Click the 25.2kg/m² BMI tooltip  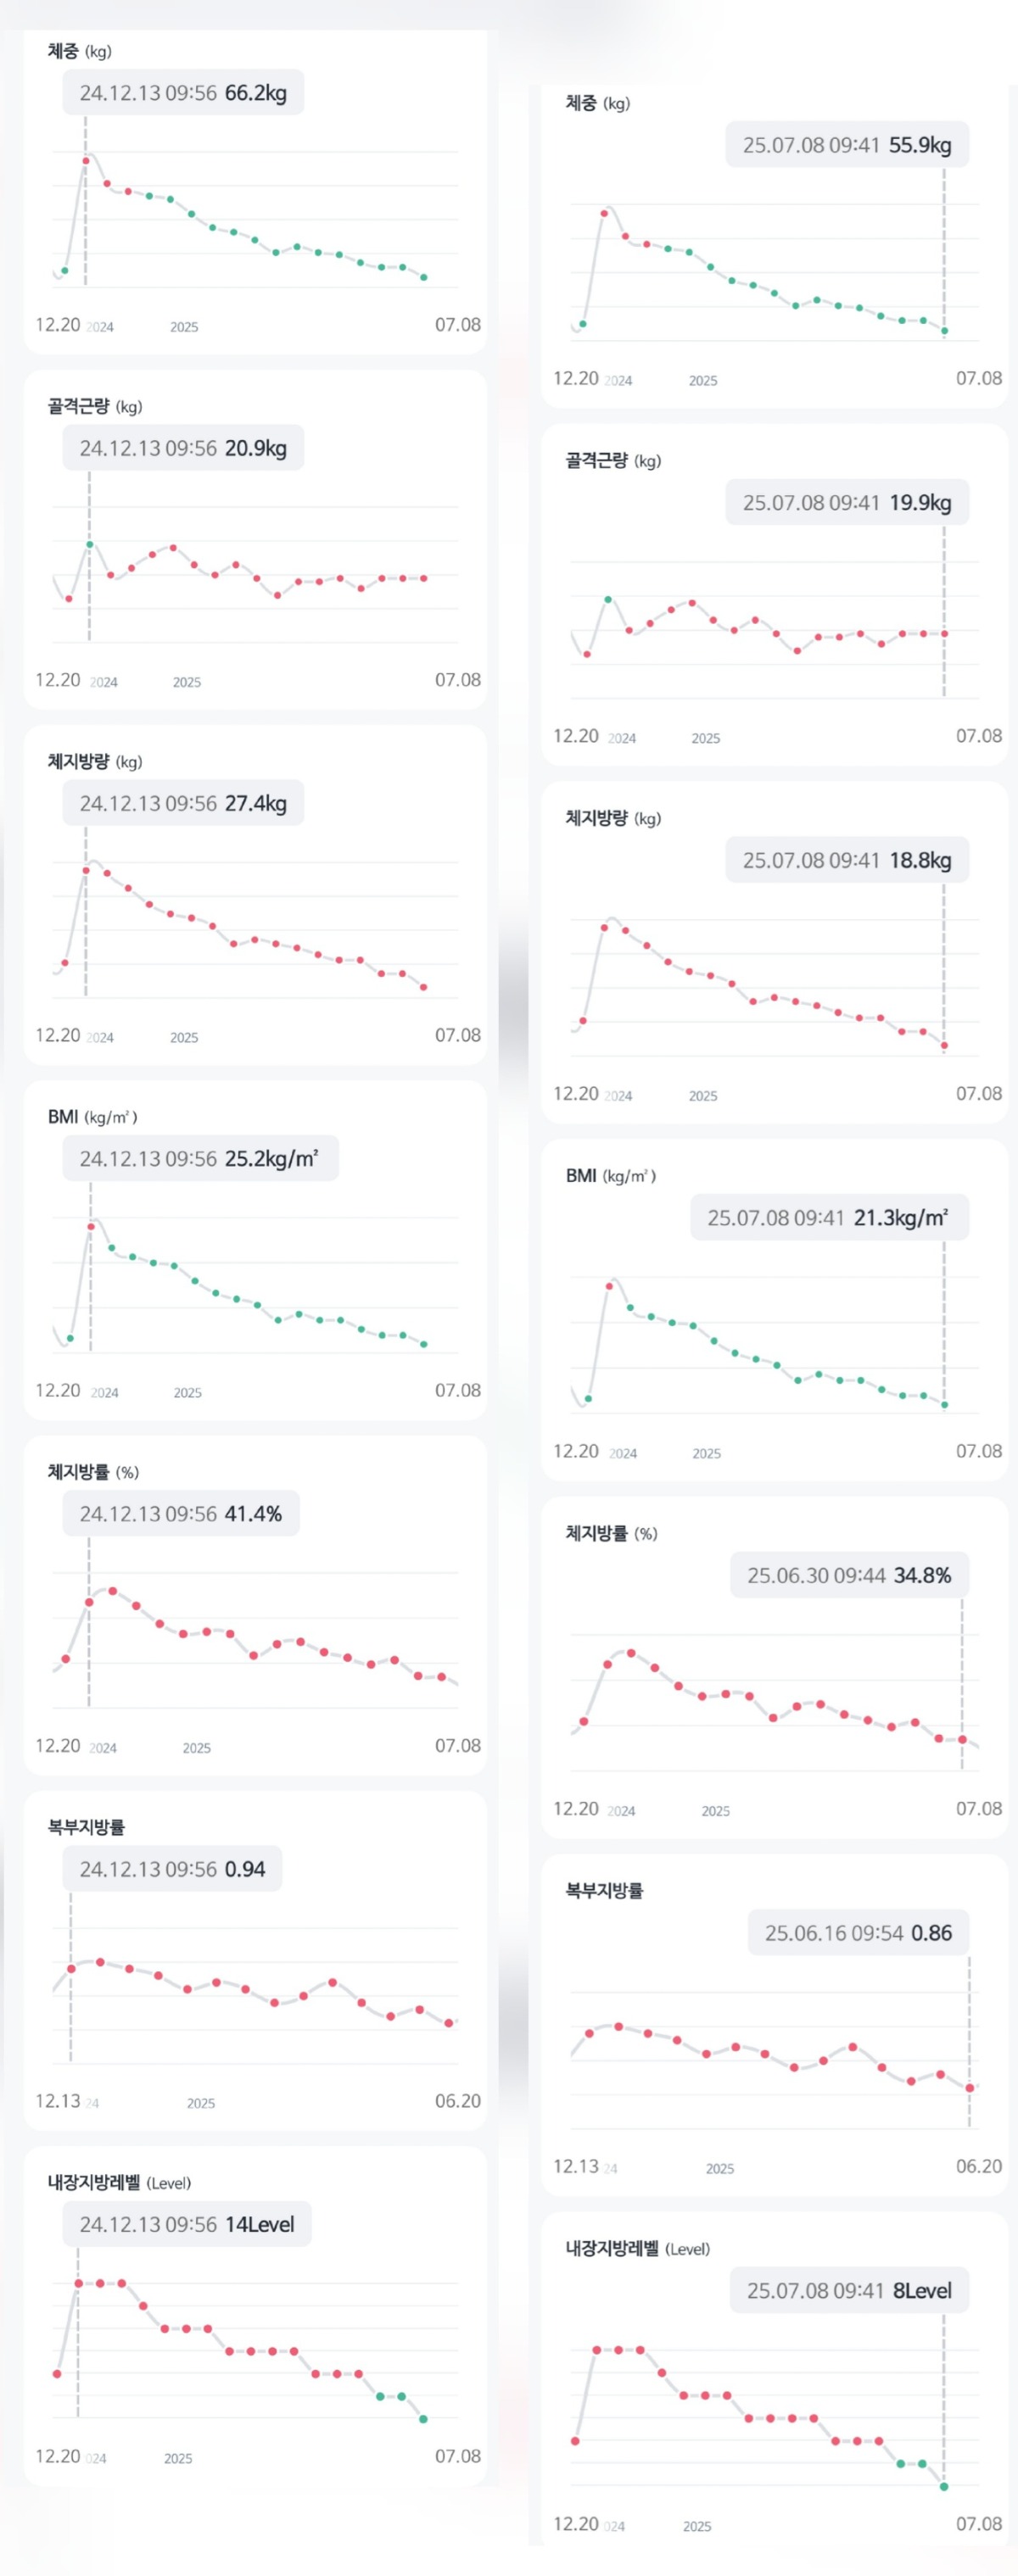[x=200, y=1158]
